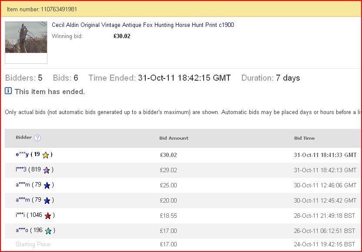Open bidder a***o profile link

click(x=22, y=230)
